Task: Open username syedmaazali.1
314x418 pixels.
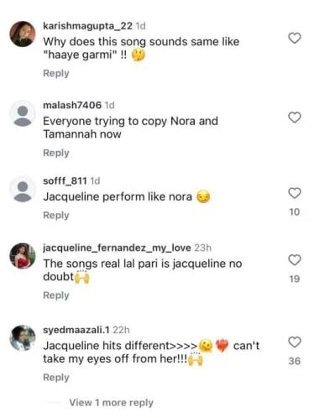Action: pos(76,330)
